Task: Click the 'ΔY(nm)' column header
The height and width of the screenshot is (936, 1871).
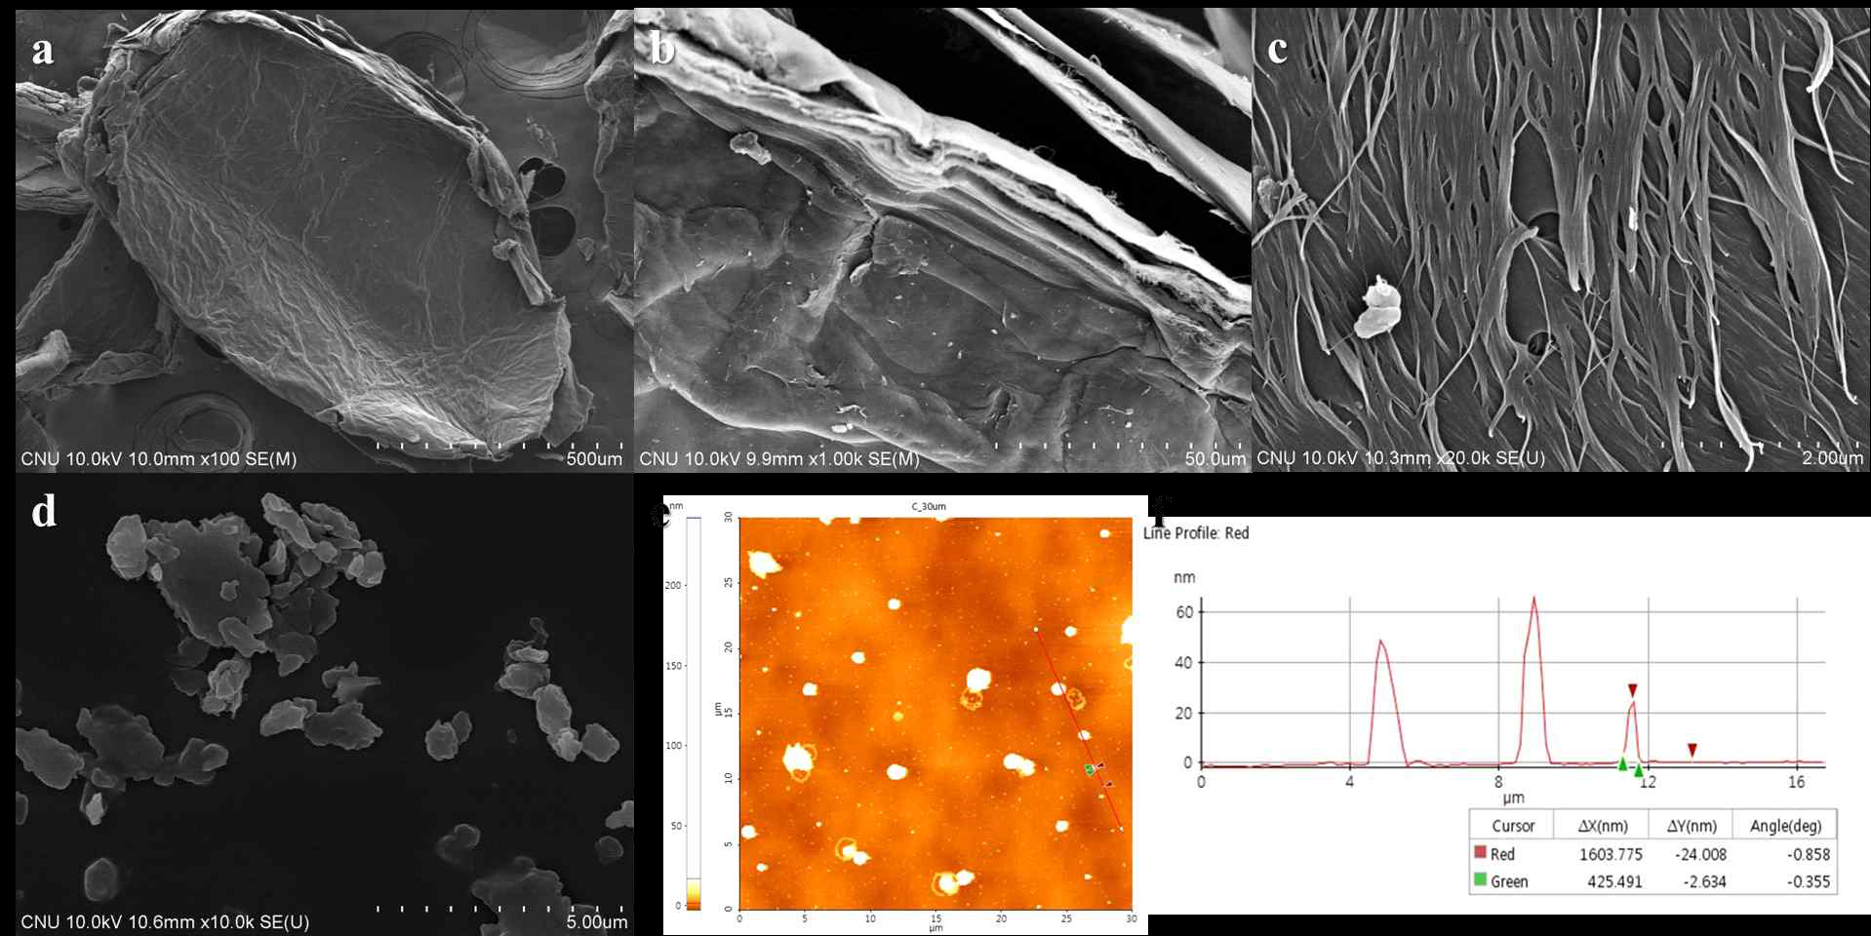Action: pyautogui.click(x=1692, y=825)
